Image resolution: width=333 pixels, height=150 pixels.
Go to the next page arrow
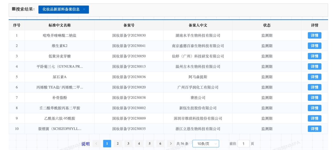click(171, 144)
